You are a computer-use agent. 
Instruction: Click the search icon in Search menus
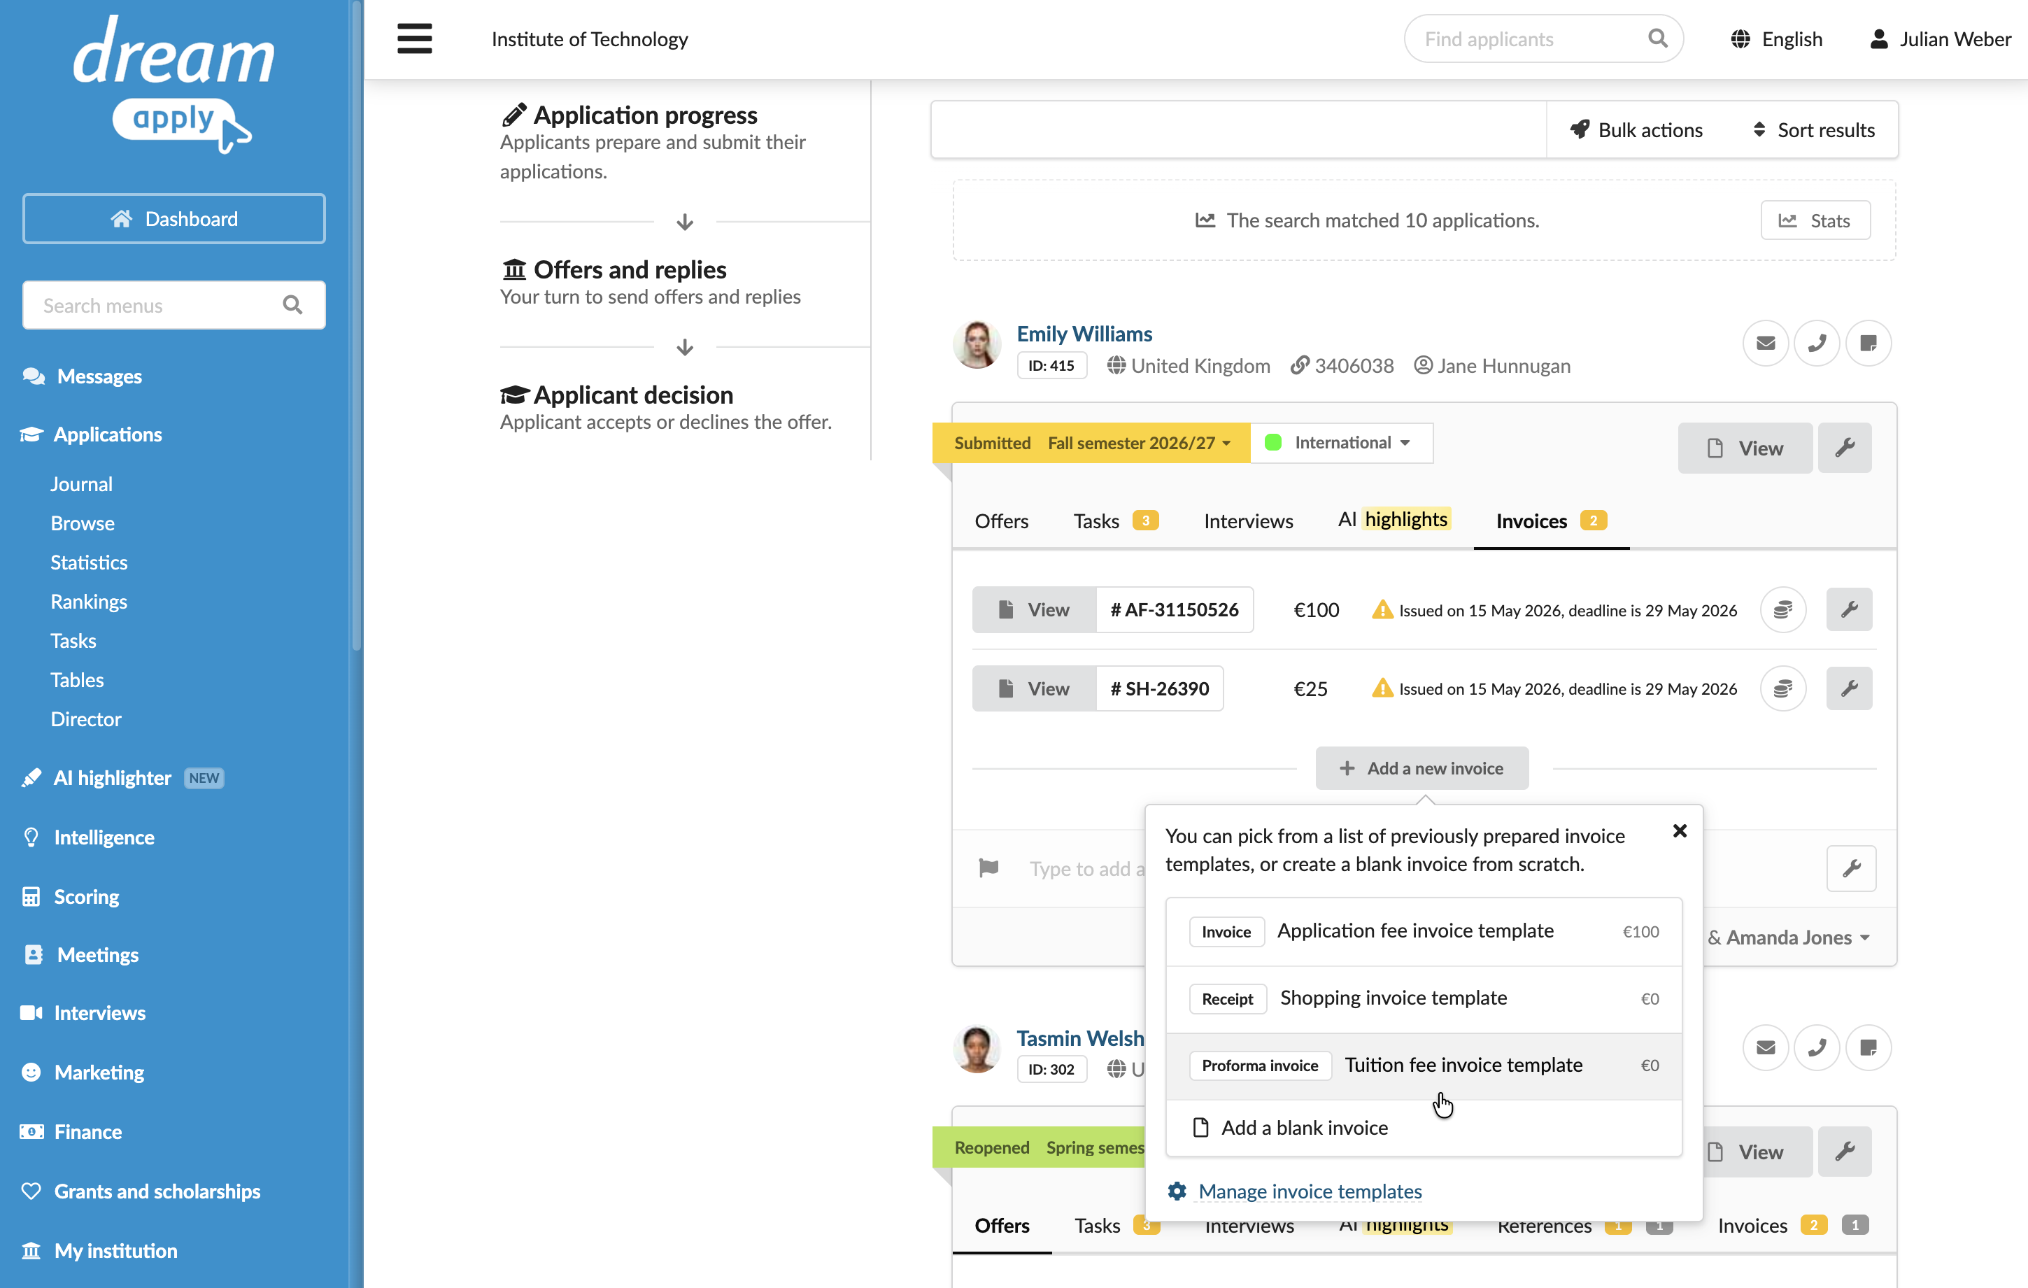pyautogui.click(x=292, y=305)
